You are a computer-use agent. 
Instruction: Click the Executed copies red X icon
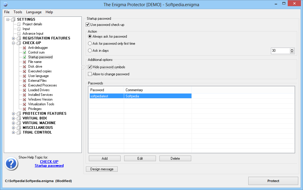(24, 71)
